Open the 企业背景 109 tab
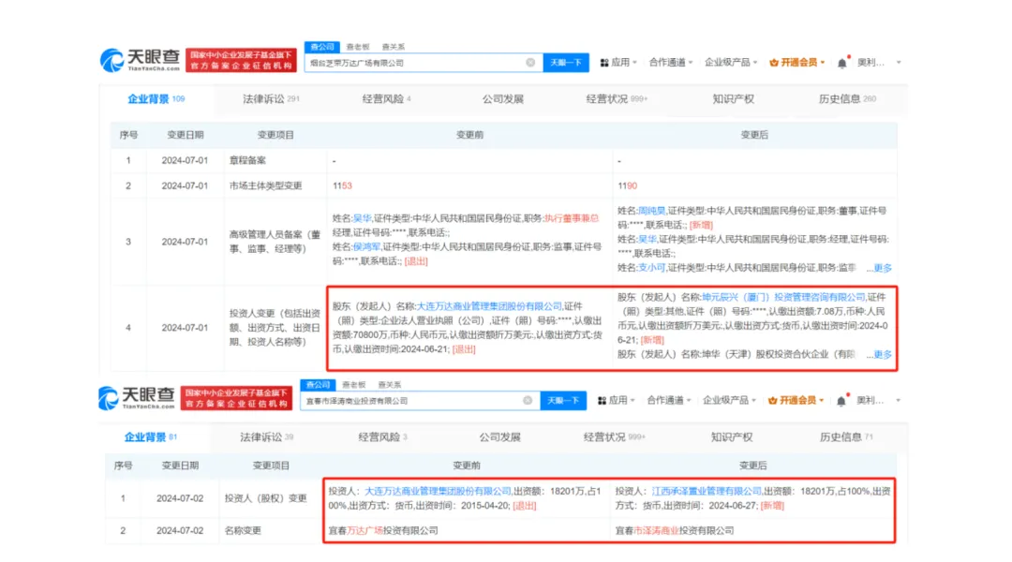Viewport: 1012px width, 562px height. 156,98
